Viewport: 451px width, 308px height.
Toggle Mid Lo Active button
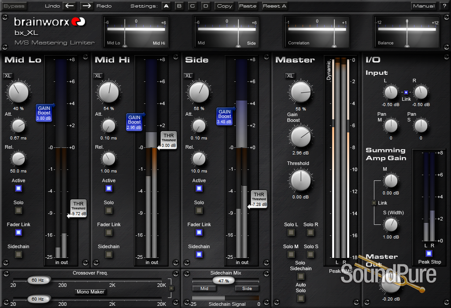(18, 188)
